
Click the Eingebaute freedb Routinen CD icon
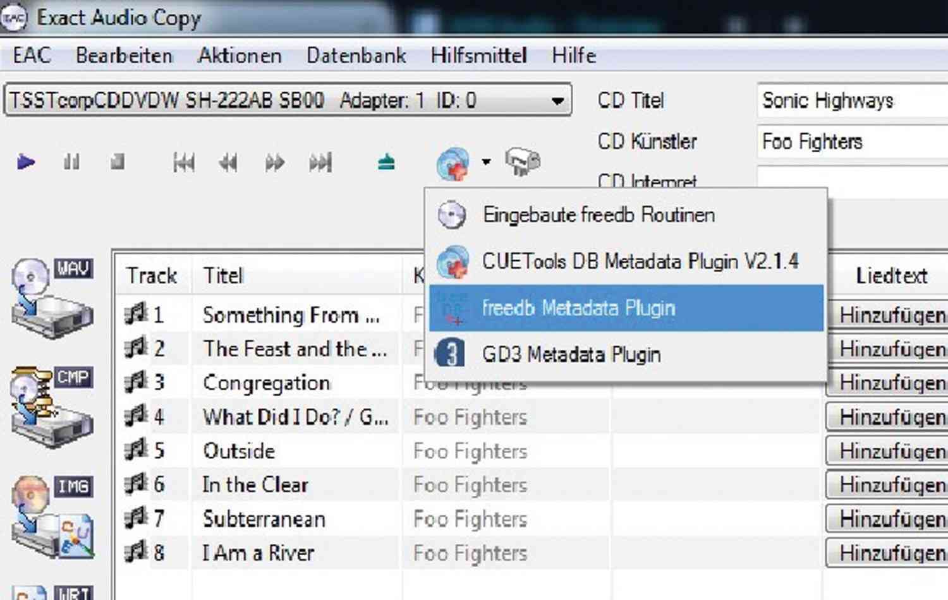point(452,215)
